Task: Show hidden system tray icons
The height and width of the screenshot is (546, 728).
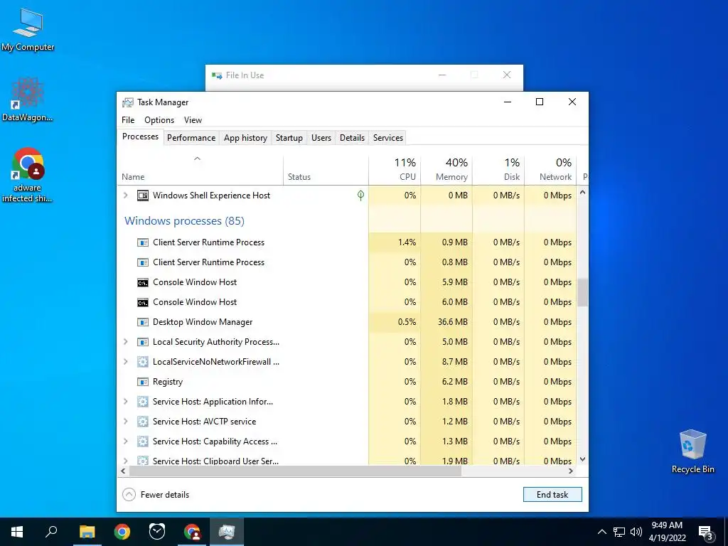Action: click(x=601, y=532)
